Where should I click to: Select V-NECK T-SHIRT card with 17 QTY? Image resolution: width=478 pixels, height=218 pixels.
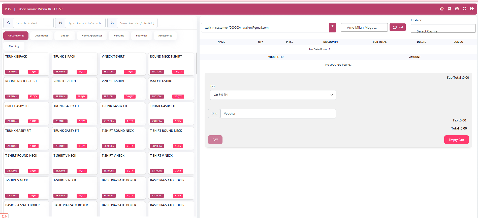click(x=123, y=64)
